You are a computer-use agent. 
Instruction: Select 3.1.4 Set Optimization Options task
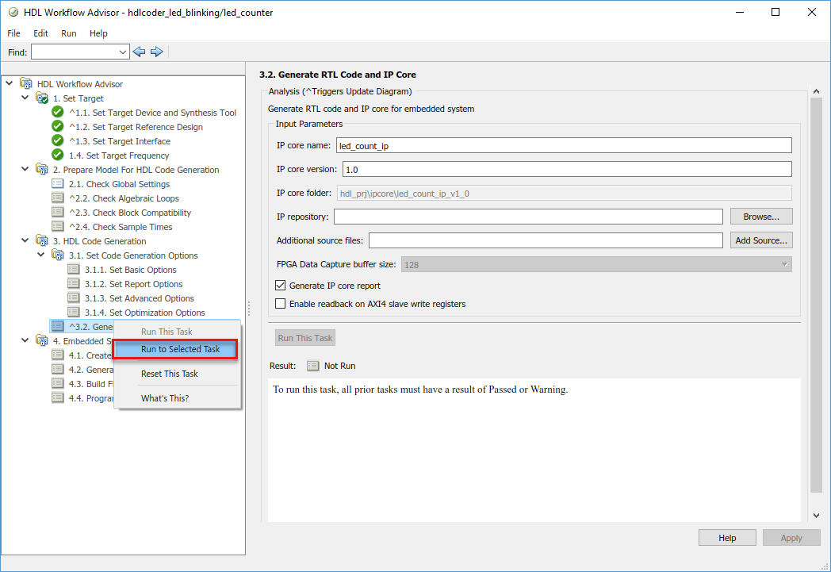(x=144, y=313)
